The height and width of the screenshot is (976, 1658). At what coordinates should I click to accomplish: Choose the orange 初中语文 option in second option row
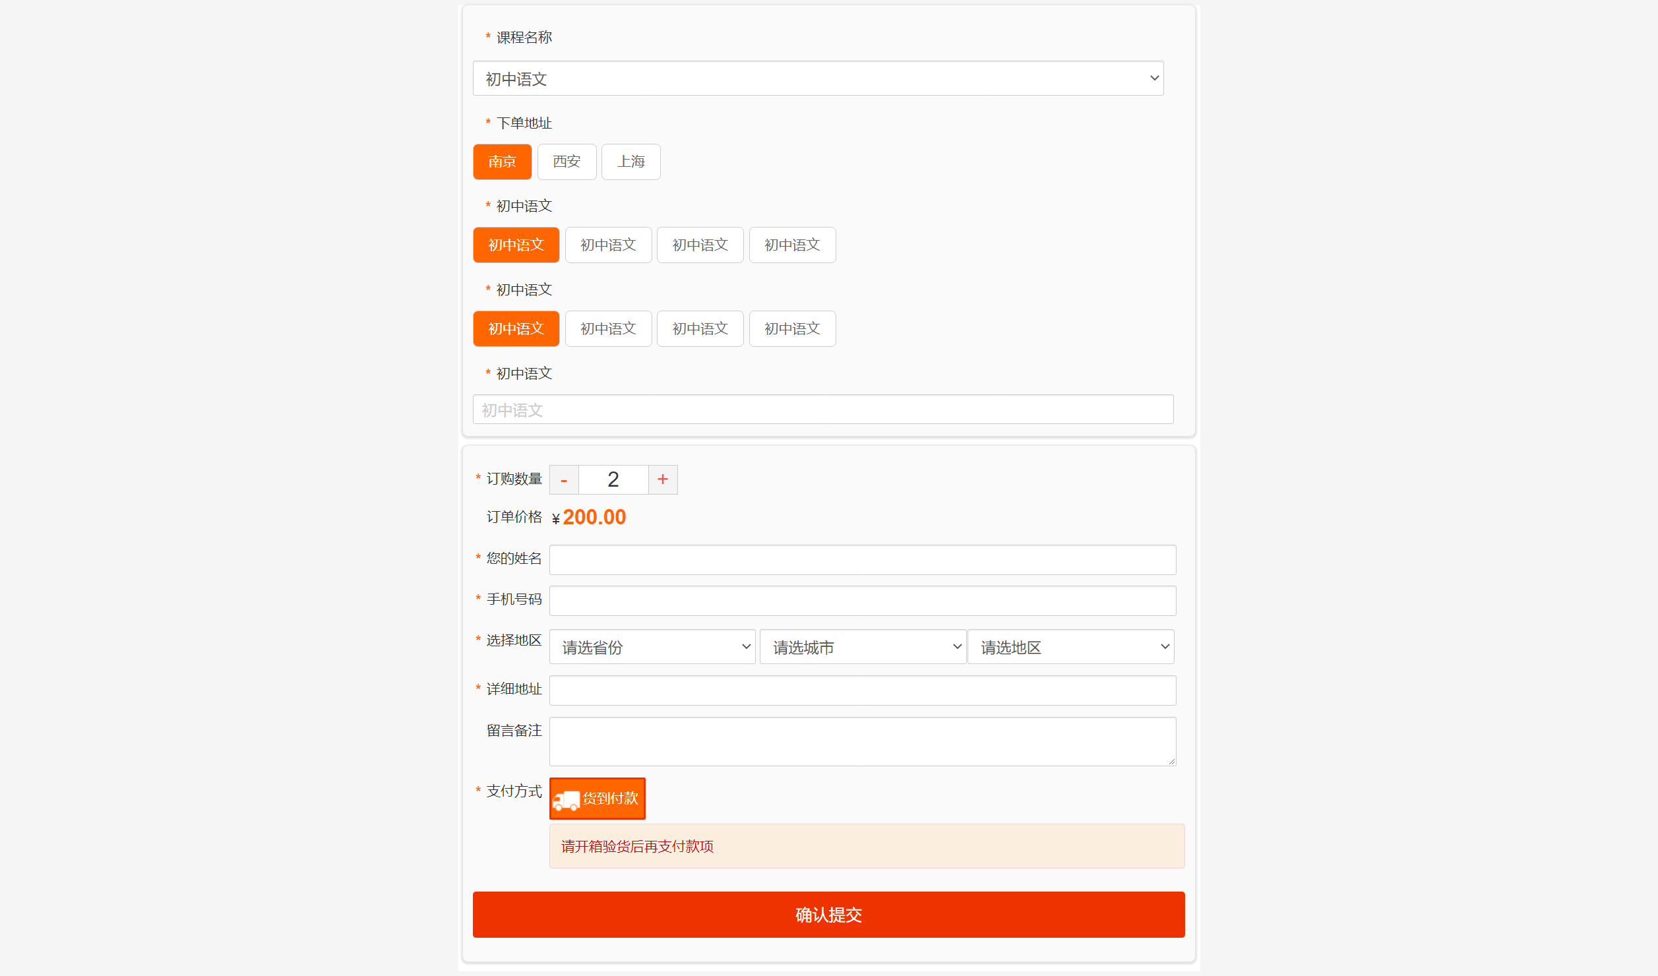pos(516,329)
